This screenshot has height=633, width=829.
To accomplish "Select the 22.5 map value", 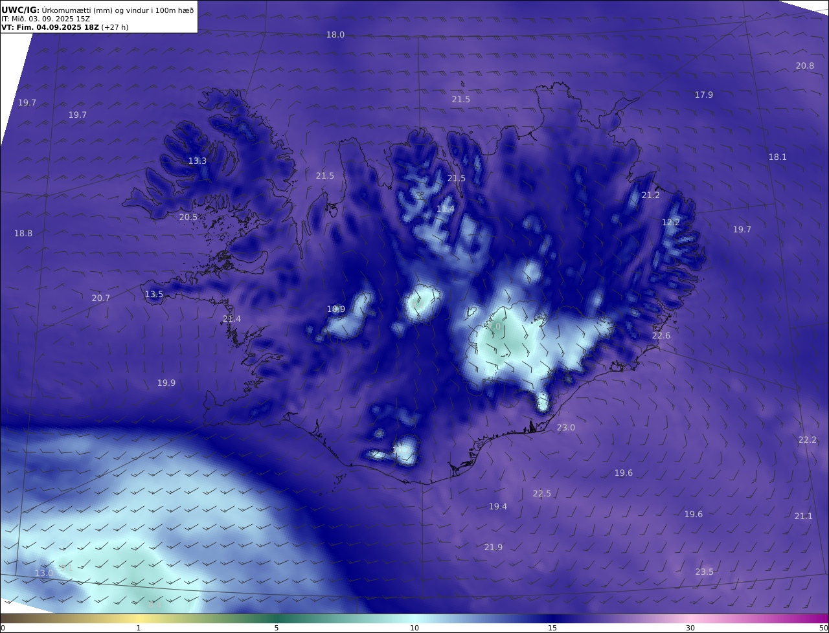I will tap(542, 494).
